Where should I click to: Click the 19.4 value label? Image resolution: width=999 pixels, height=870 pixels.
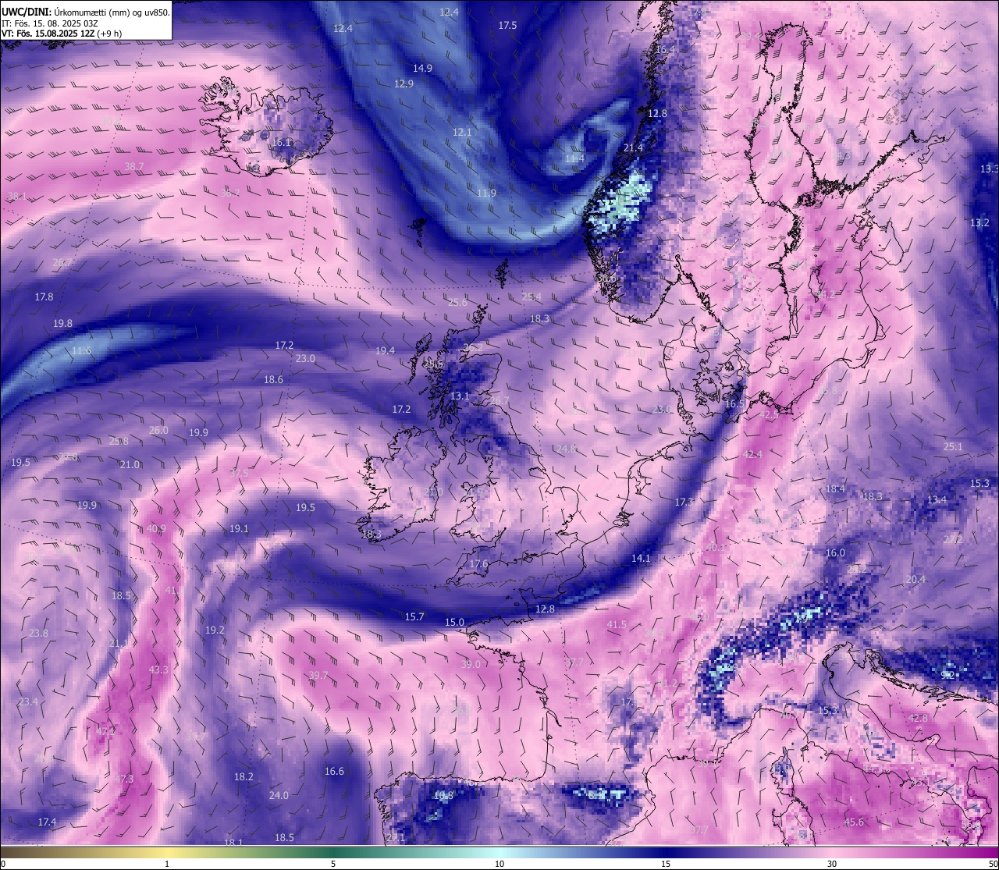(x=385, y=350)
